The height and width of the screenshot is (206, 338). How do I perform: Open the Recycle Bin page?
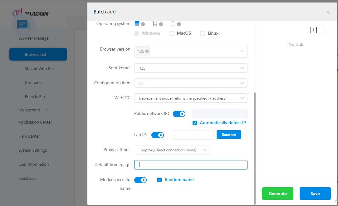(35, 96)
